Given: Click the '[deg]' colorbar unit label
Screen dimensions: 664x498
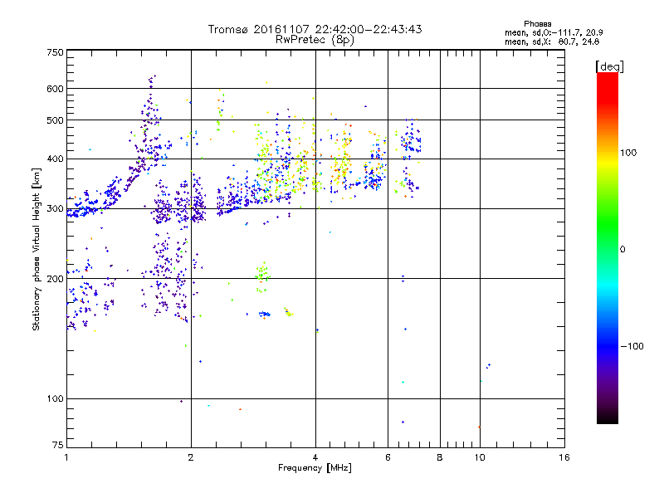Looking at the screenshot, I should pyautogui.click(x=609, y=67).
